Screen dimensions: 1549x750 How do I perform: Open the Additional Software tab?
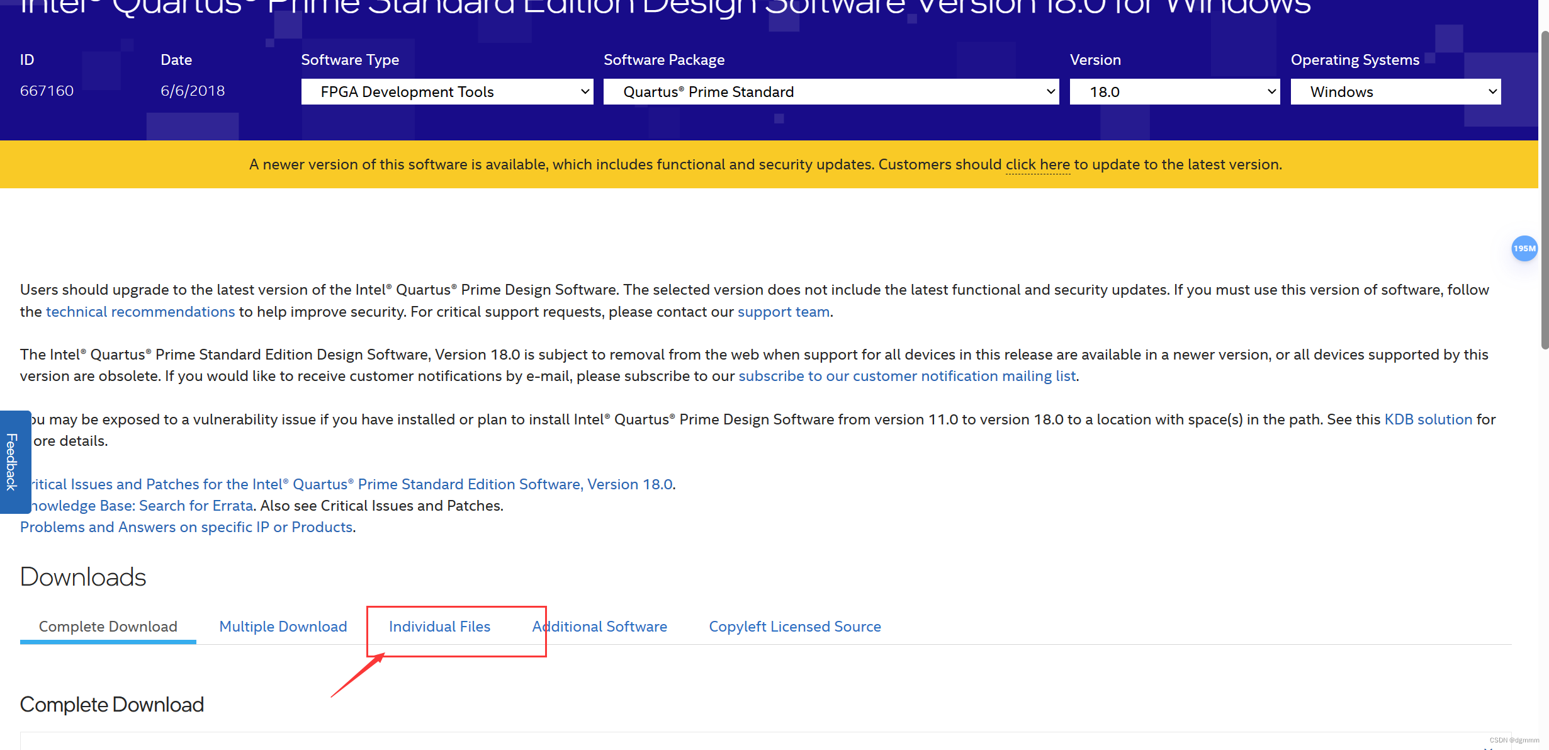pos(600,627)
